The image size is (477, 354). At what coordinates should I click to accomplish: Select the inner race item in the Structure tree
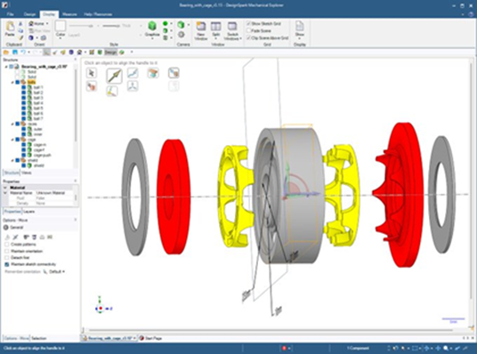click(x=38, y=134)
